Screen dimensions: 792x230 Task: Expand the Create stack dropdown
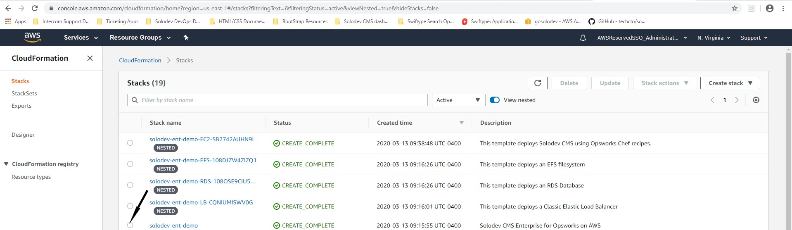coord(730,83)
